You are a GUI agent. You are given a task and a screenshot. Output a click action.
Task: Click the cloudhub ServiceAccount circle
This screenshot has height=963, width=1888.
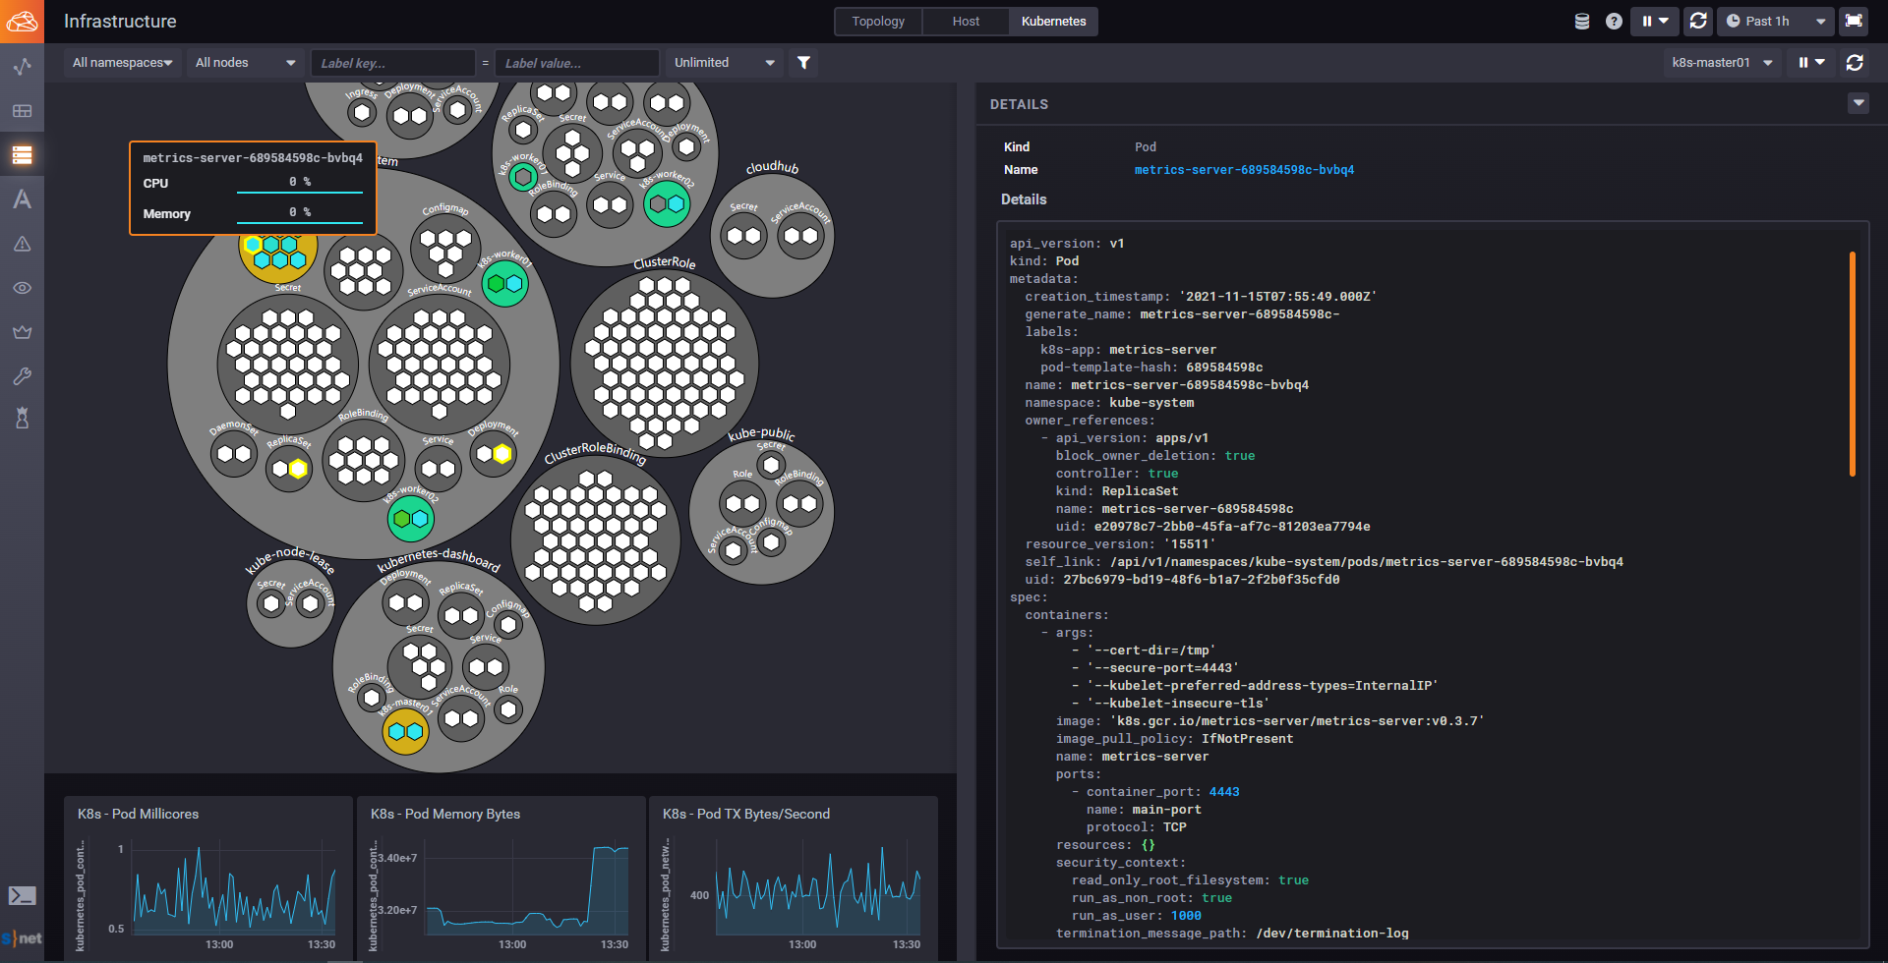point(800,236)
